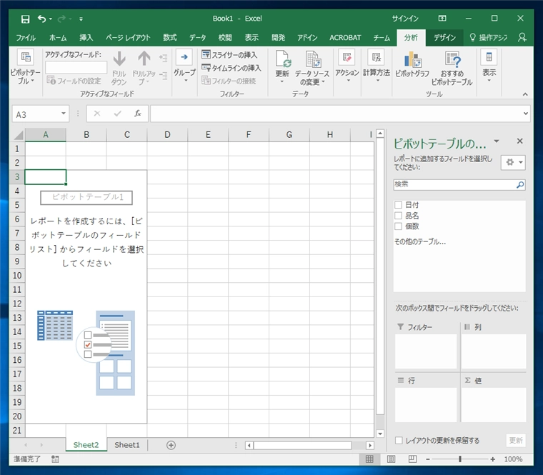Add a new sheet with plus icon
The height and width of the screenshot is (475, 543).
171,445
